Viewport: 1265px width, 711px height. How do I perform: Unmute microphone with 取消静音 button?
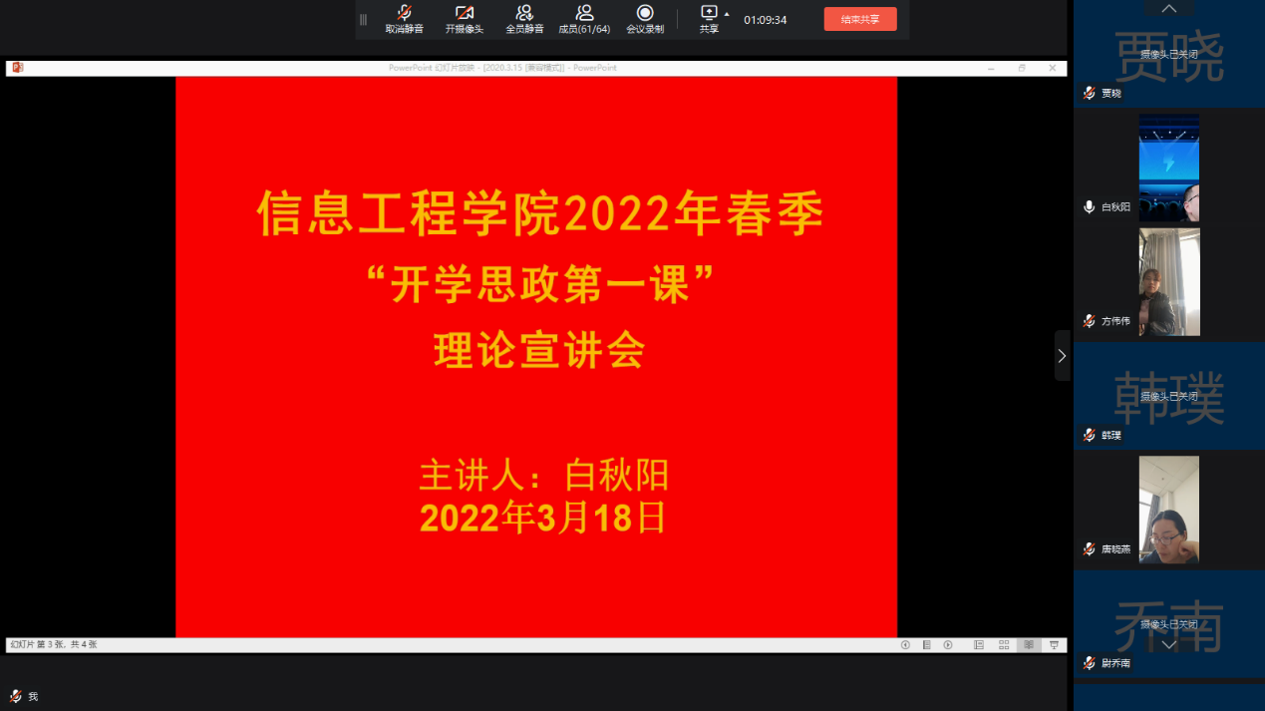404,18
